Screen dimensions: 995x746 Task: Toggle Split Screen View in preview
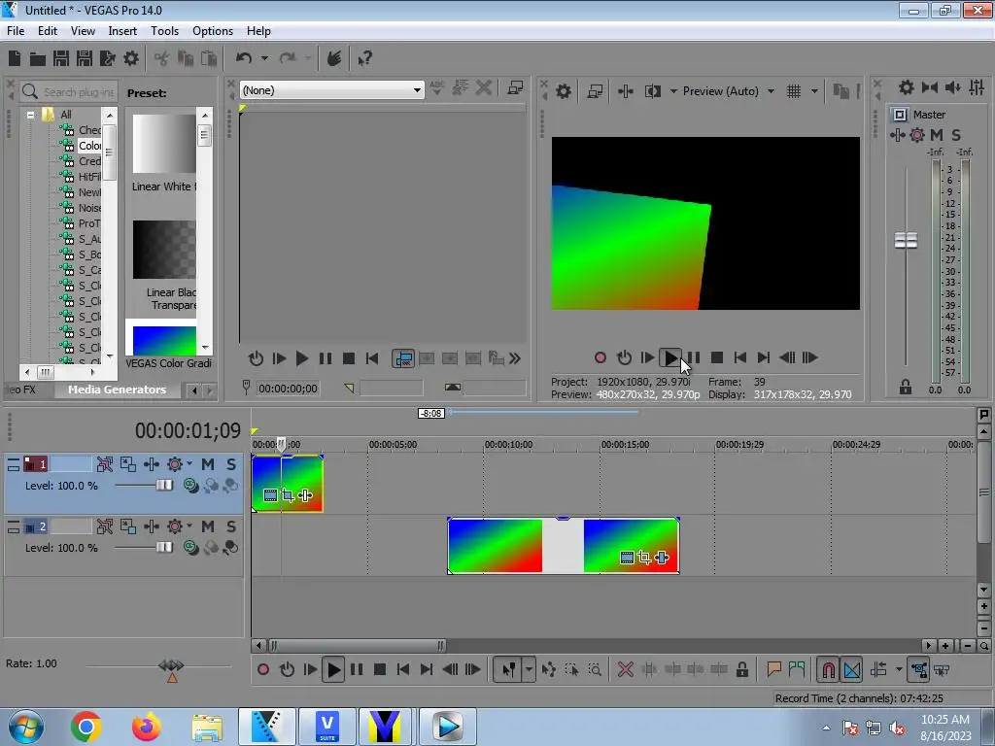click(x=653, y=91)
